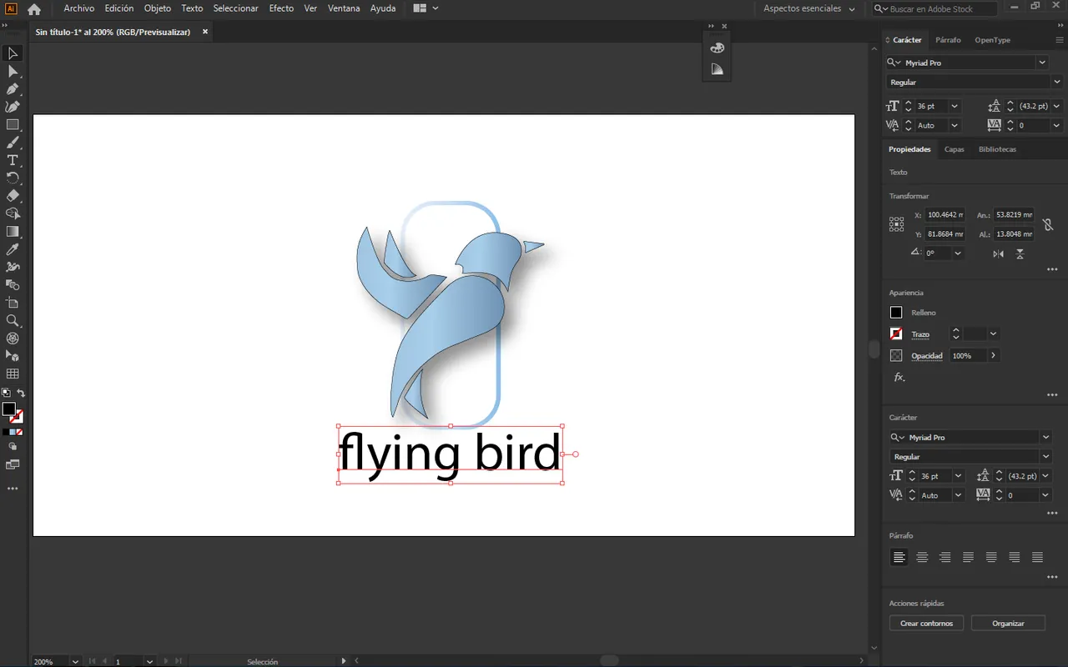Viewport: 1068px width, 667px height.
Task: Justify with last line aligned left
Action: 968,557
